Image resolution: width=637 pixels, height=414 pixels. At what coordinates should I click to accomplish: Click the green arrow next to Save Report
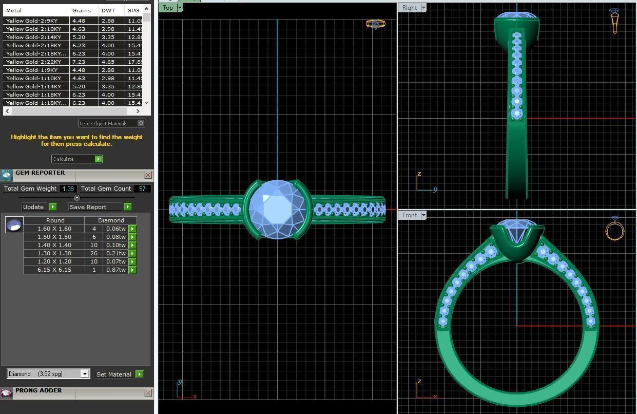tap(127, 207)
